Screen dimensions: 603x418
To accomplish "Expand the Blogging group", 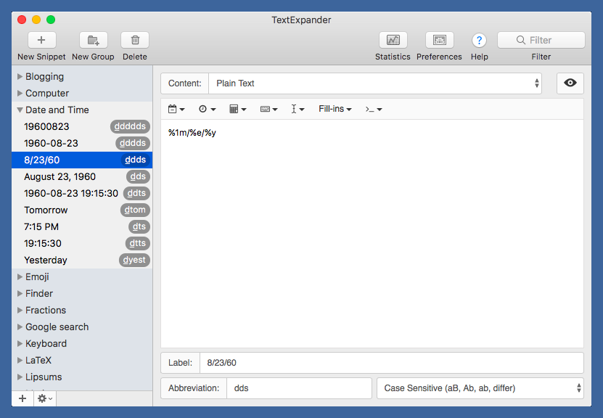I will click(x=20, y=77).
